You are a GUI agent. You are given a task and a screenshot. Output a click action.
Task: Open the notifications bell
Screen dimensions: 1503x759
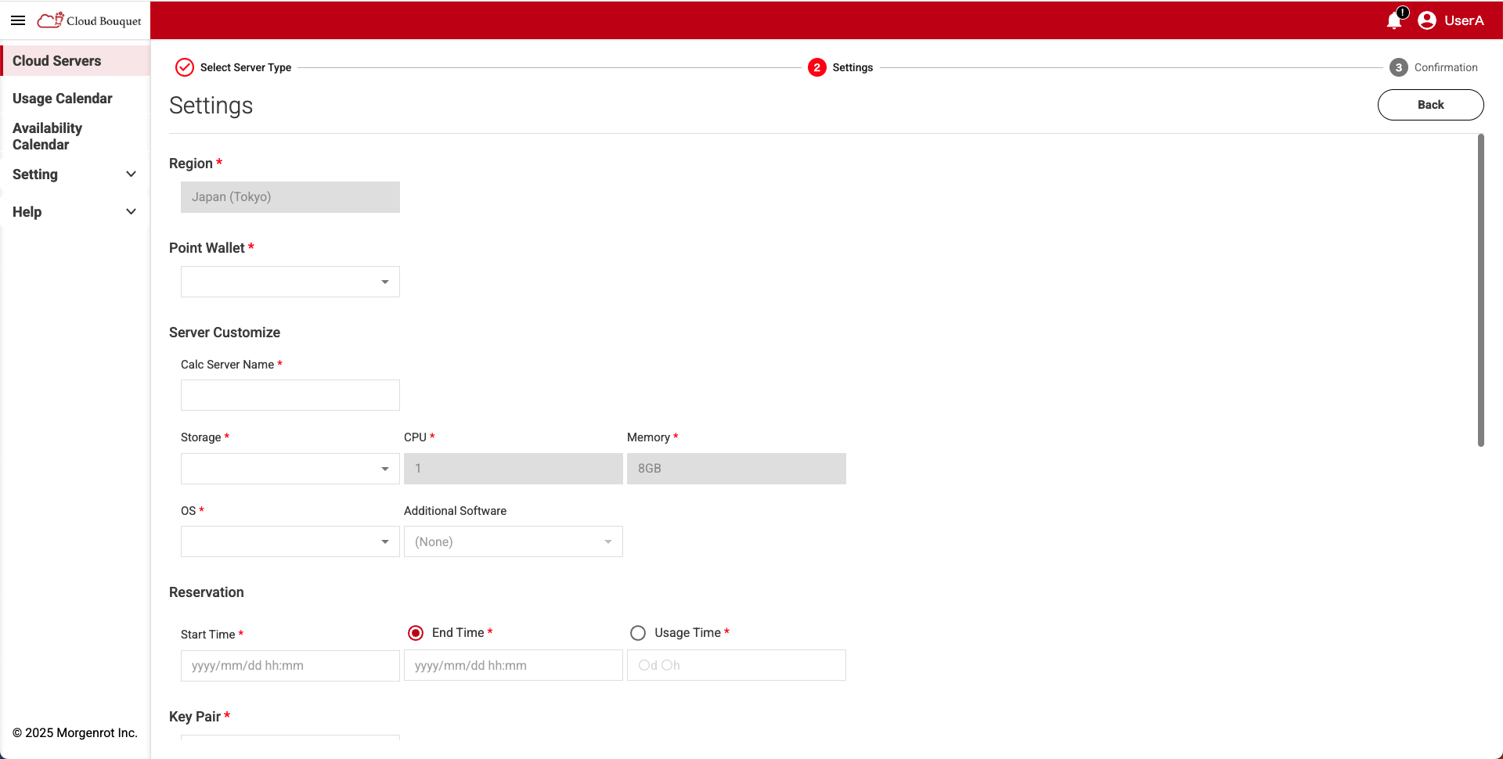1394,22
